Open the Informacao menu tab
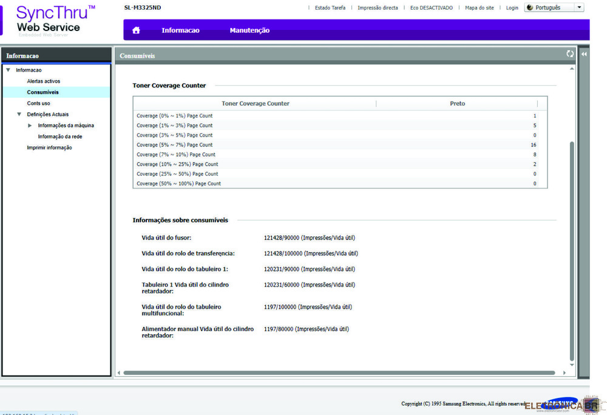The height and width of the screenshot is (415, 607). tap(180, 30)
